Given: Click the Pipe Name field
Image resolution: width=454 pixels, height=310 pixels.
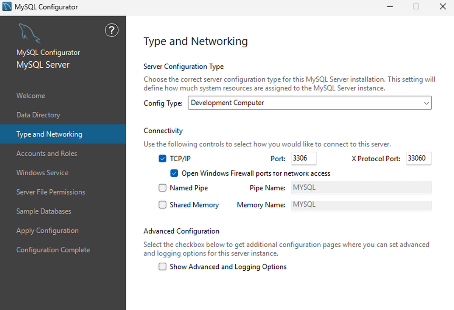Looking at the screenshot, I should click(x=361, y=188).
